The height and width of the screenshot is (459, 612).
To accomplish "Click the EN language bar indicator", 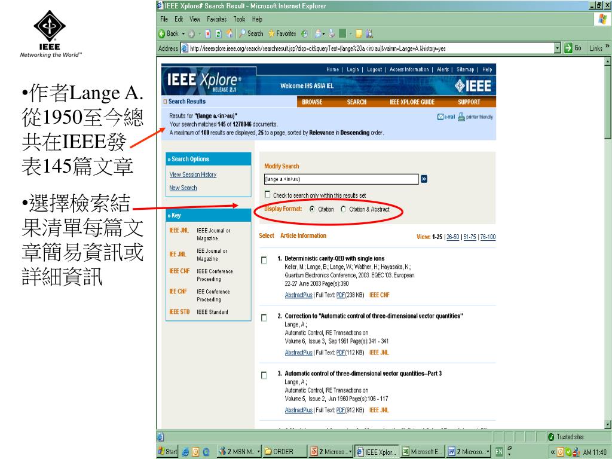I will pyautogui.click(x=499, y=452).
